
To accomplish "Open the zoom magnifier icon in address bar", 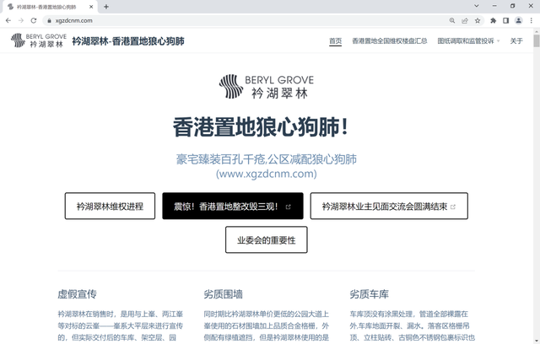I will (452, 20).
